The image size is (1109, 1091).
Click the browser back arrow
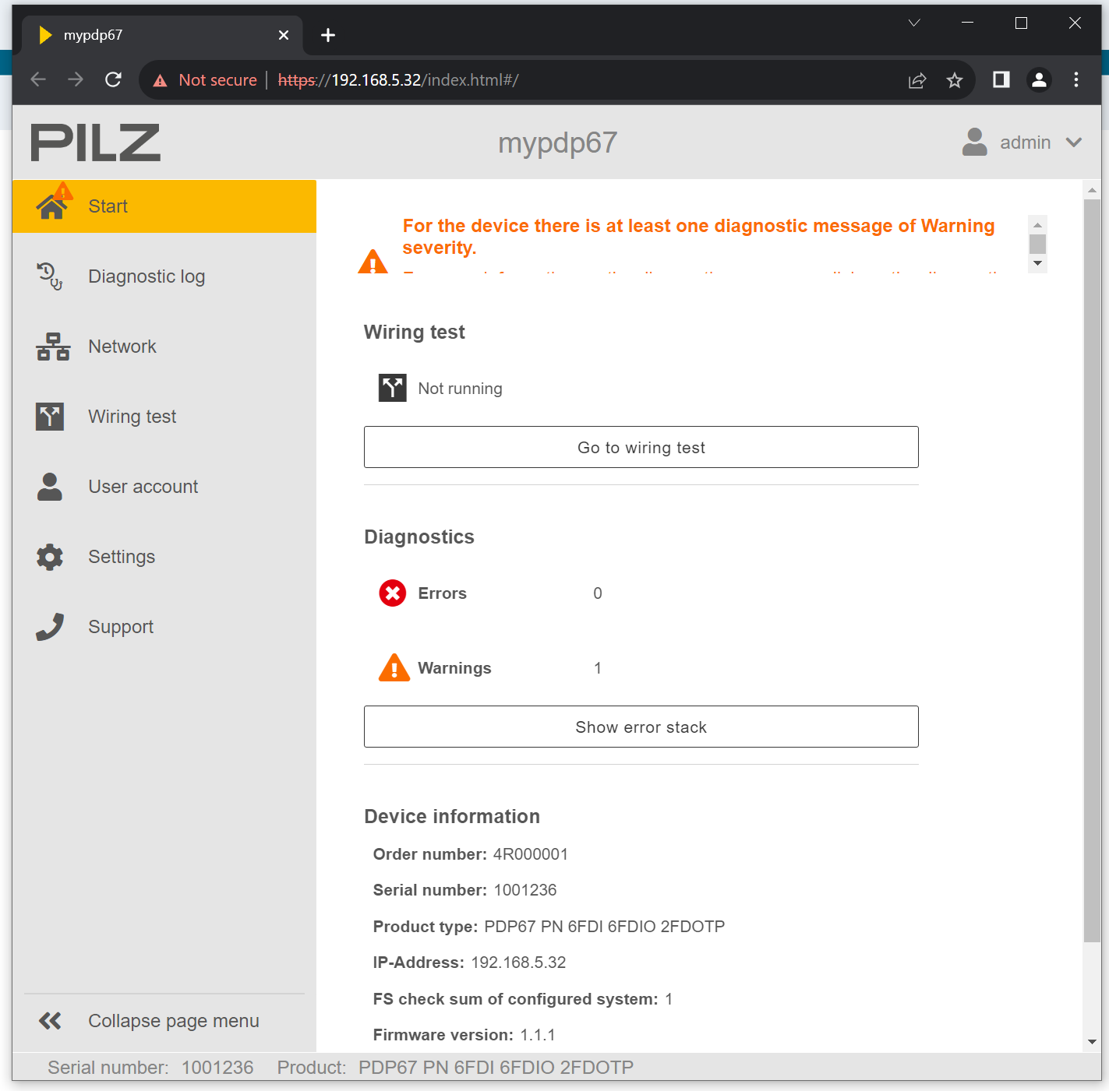click(38, 79)
